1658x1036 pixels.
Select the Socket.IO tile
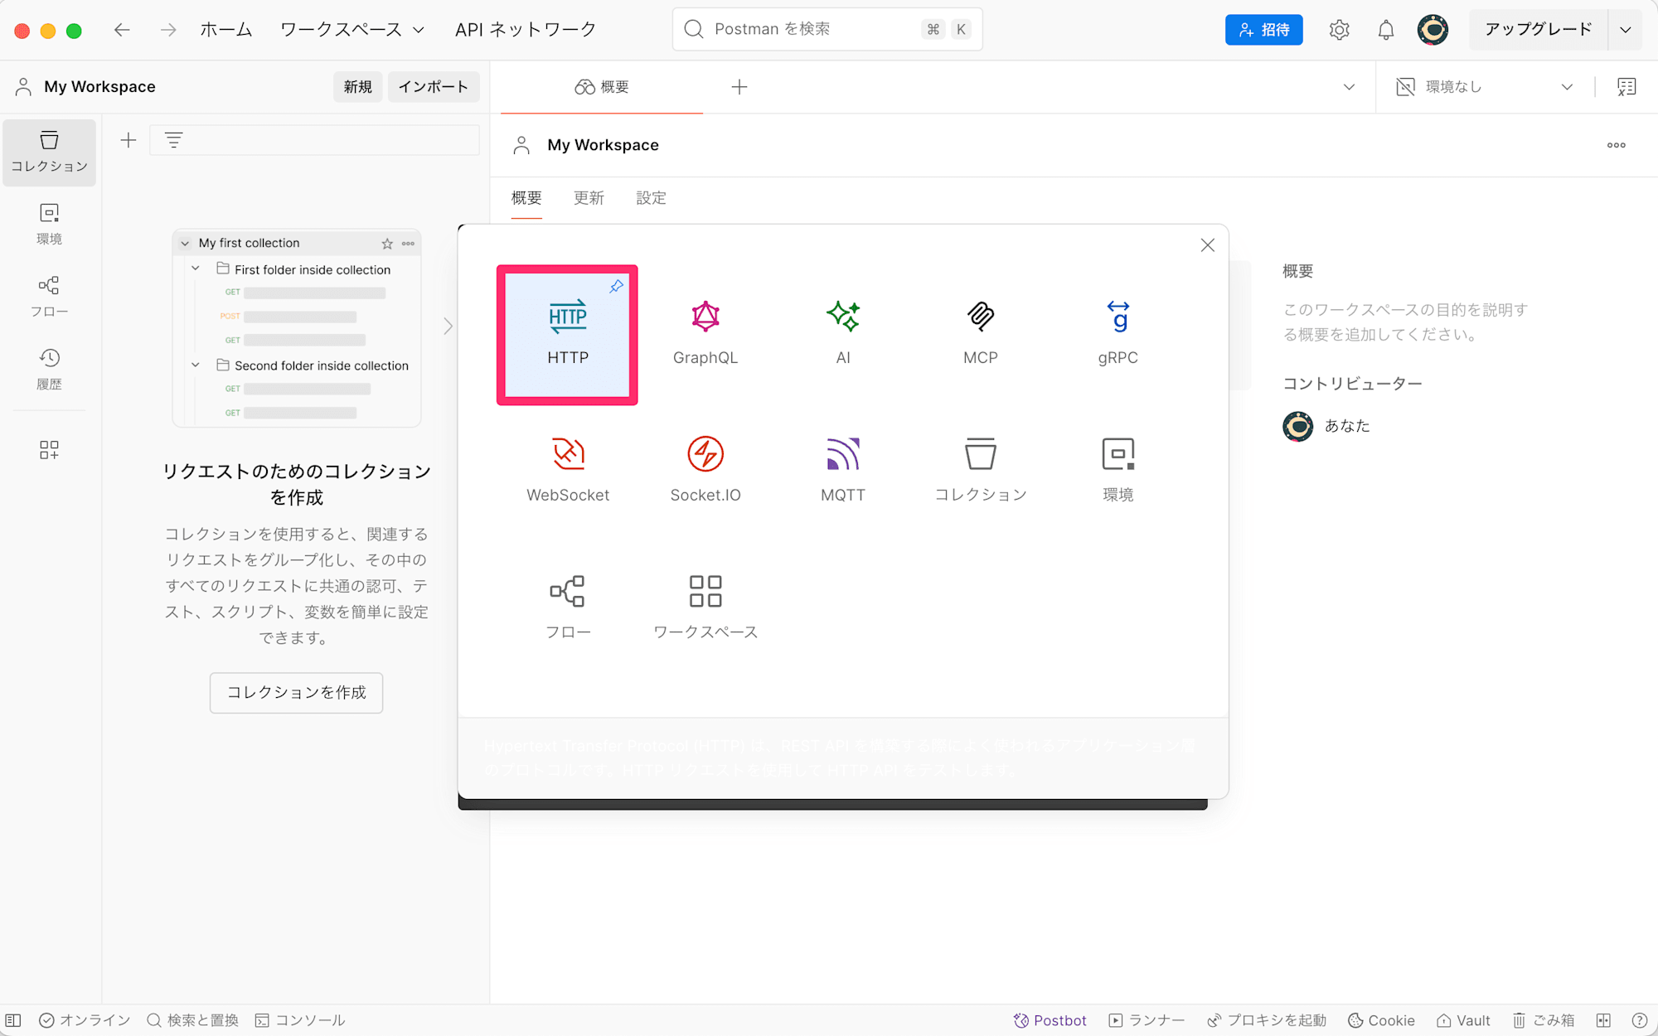click(x=705, y=472)
